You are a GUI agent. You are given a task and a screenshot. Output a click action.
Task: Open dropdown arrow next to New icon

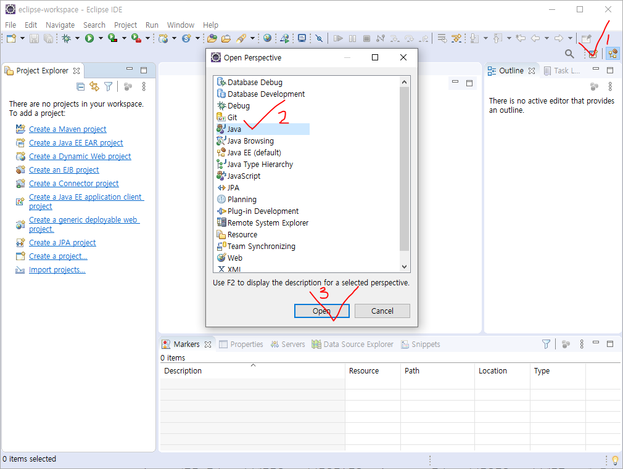(22, 39)
